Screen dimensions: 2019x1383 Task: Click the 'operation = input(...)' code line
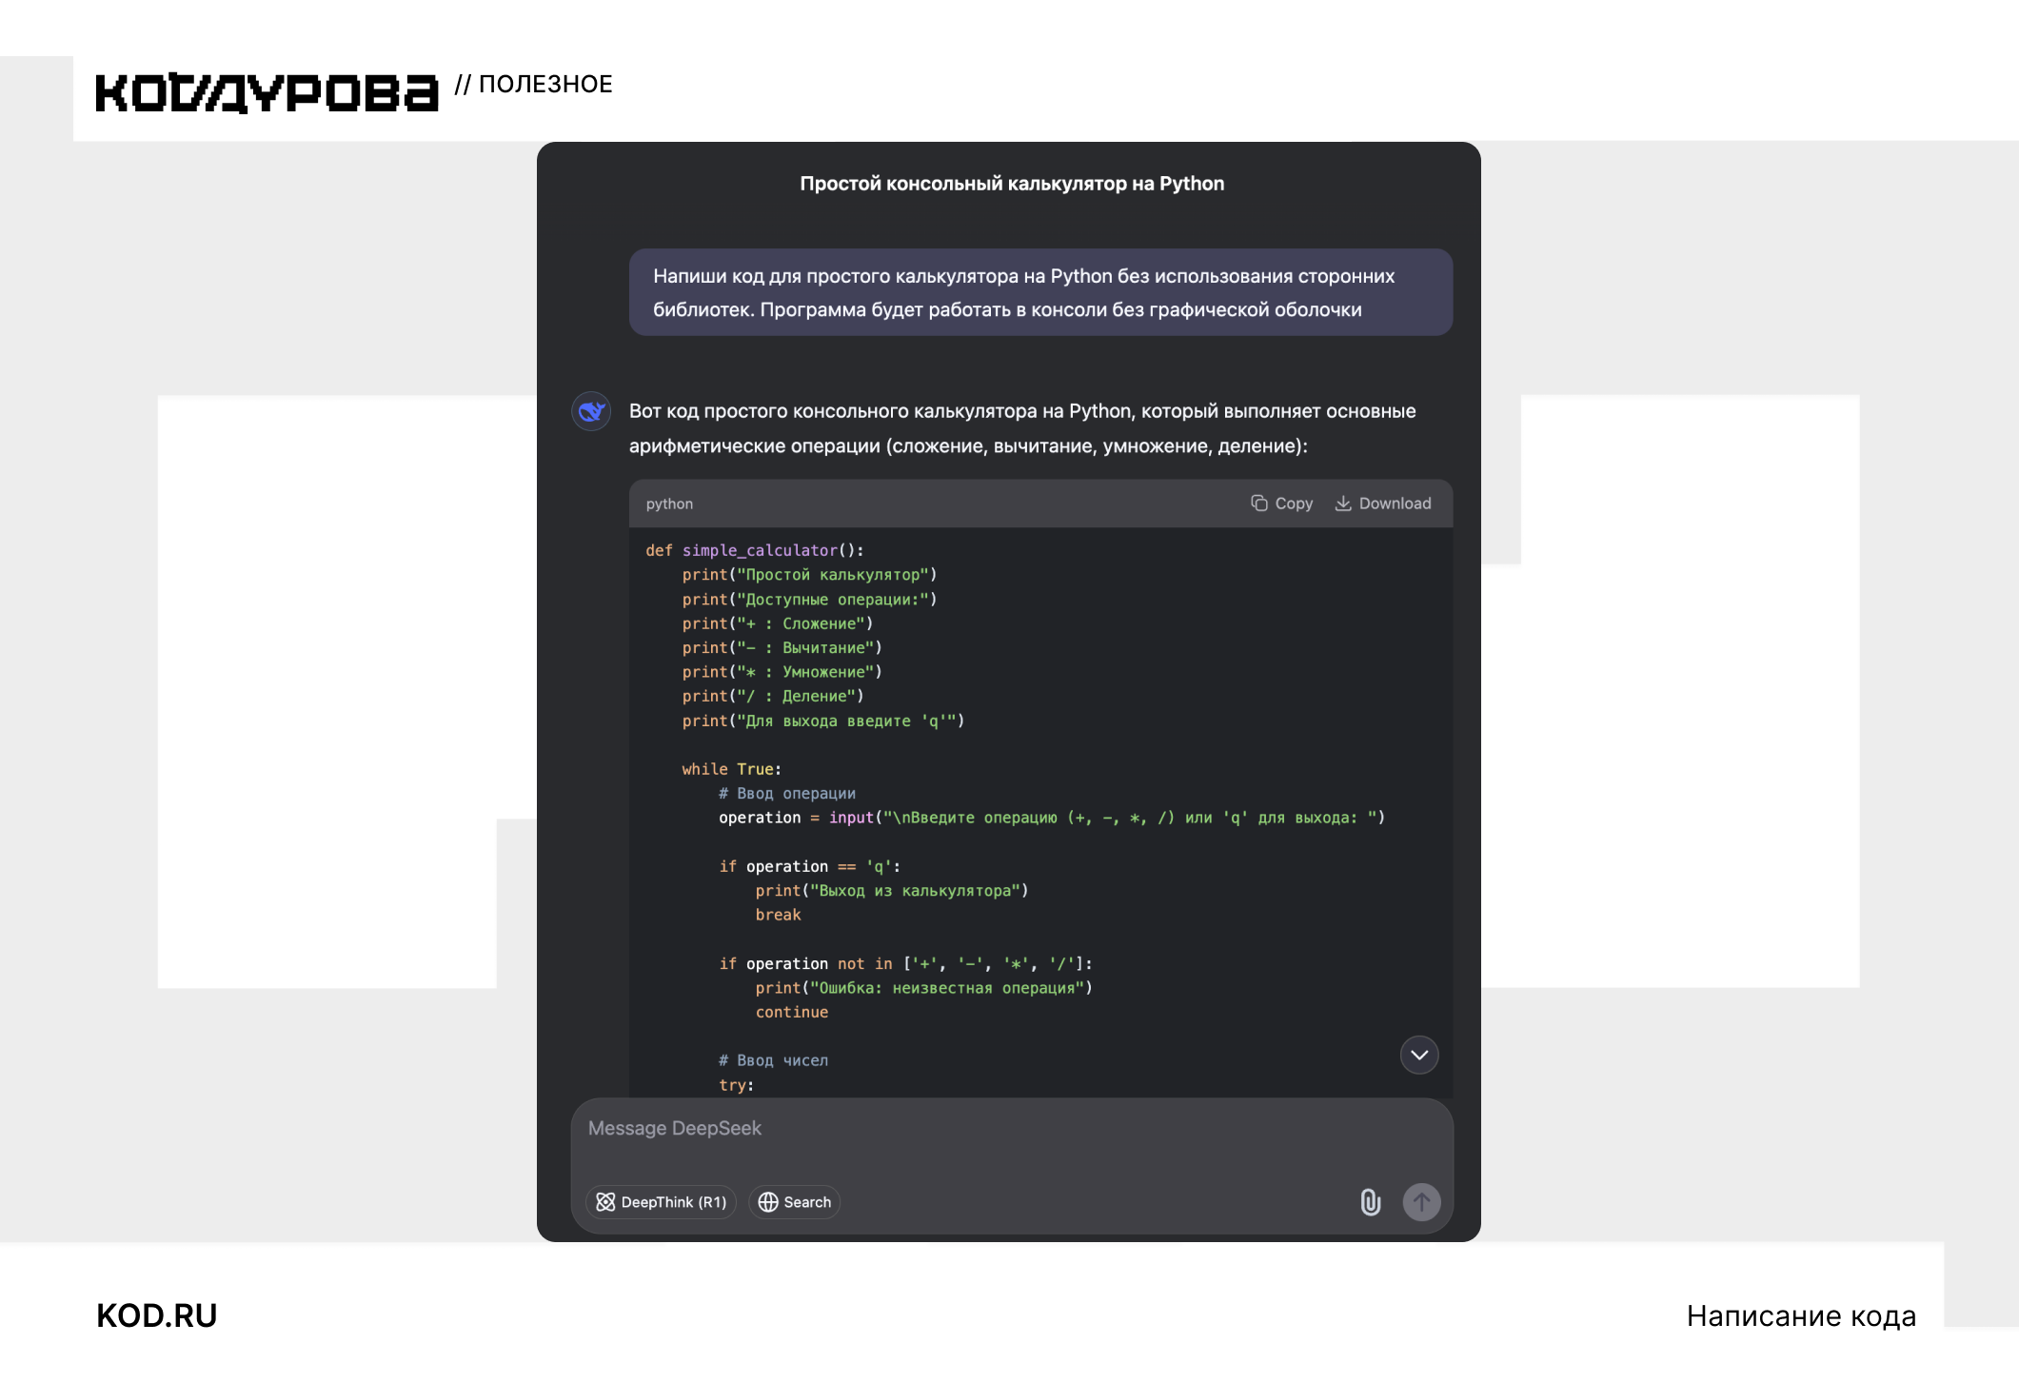click(x=1052, y=818)
